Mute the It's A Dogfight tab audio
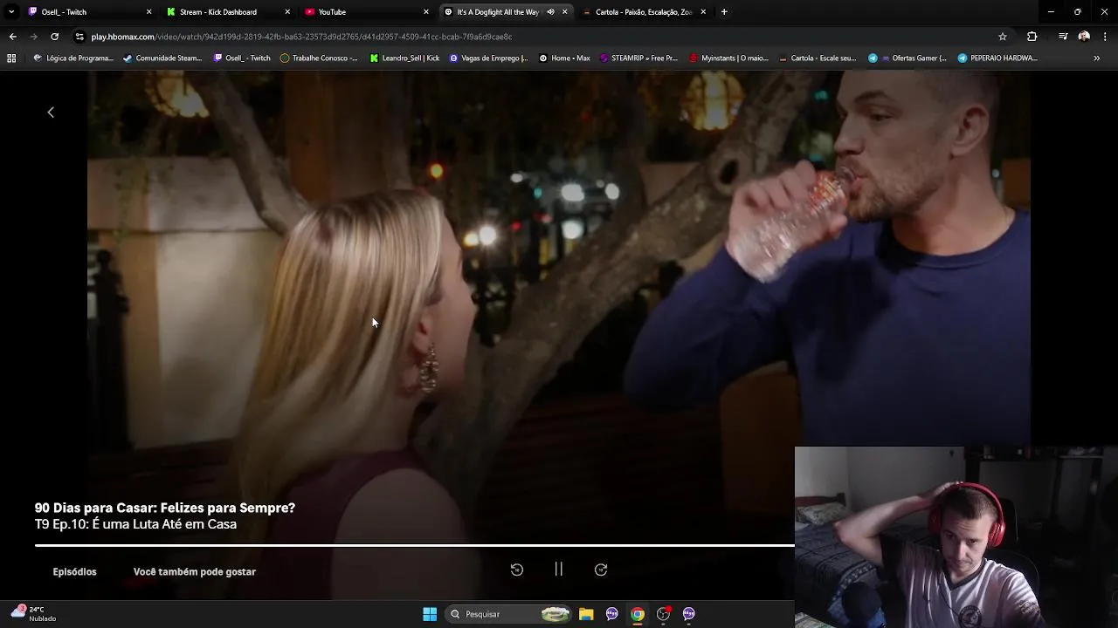 (550, 12)
